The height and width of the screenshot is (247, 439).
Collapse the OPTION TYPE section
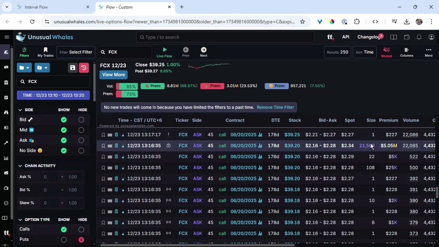coord(20,220)
